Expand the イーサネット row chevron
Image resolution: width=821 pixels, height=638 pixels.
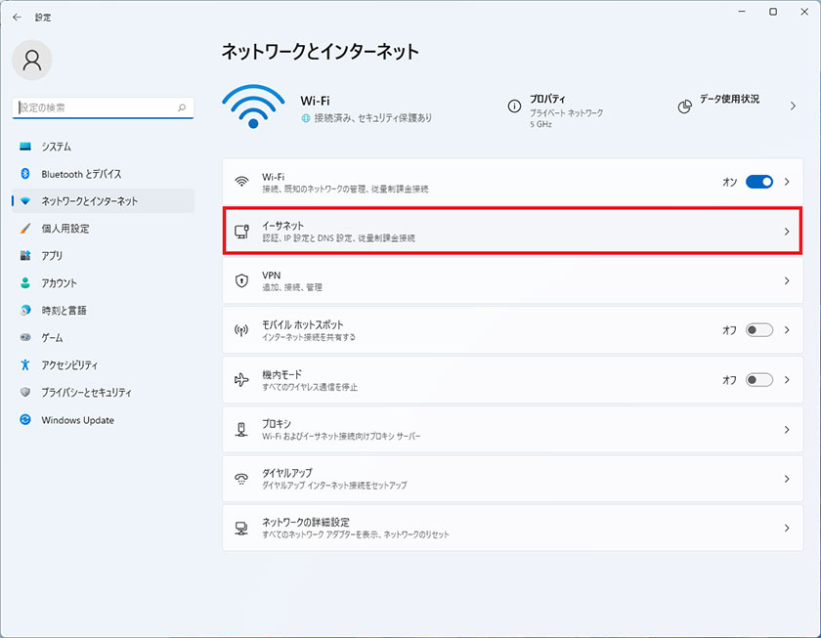(x=787, y=232)
